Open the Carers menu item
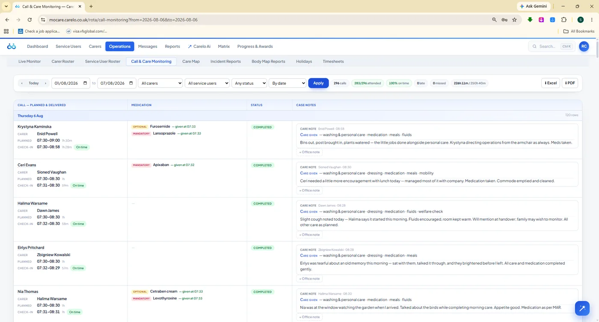The image size is (599, 322). 95,46
